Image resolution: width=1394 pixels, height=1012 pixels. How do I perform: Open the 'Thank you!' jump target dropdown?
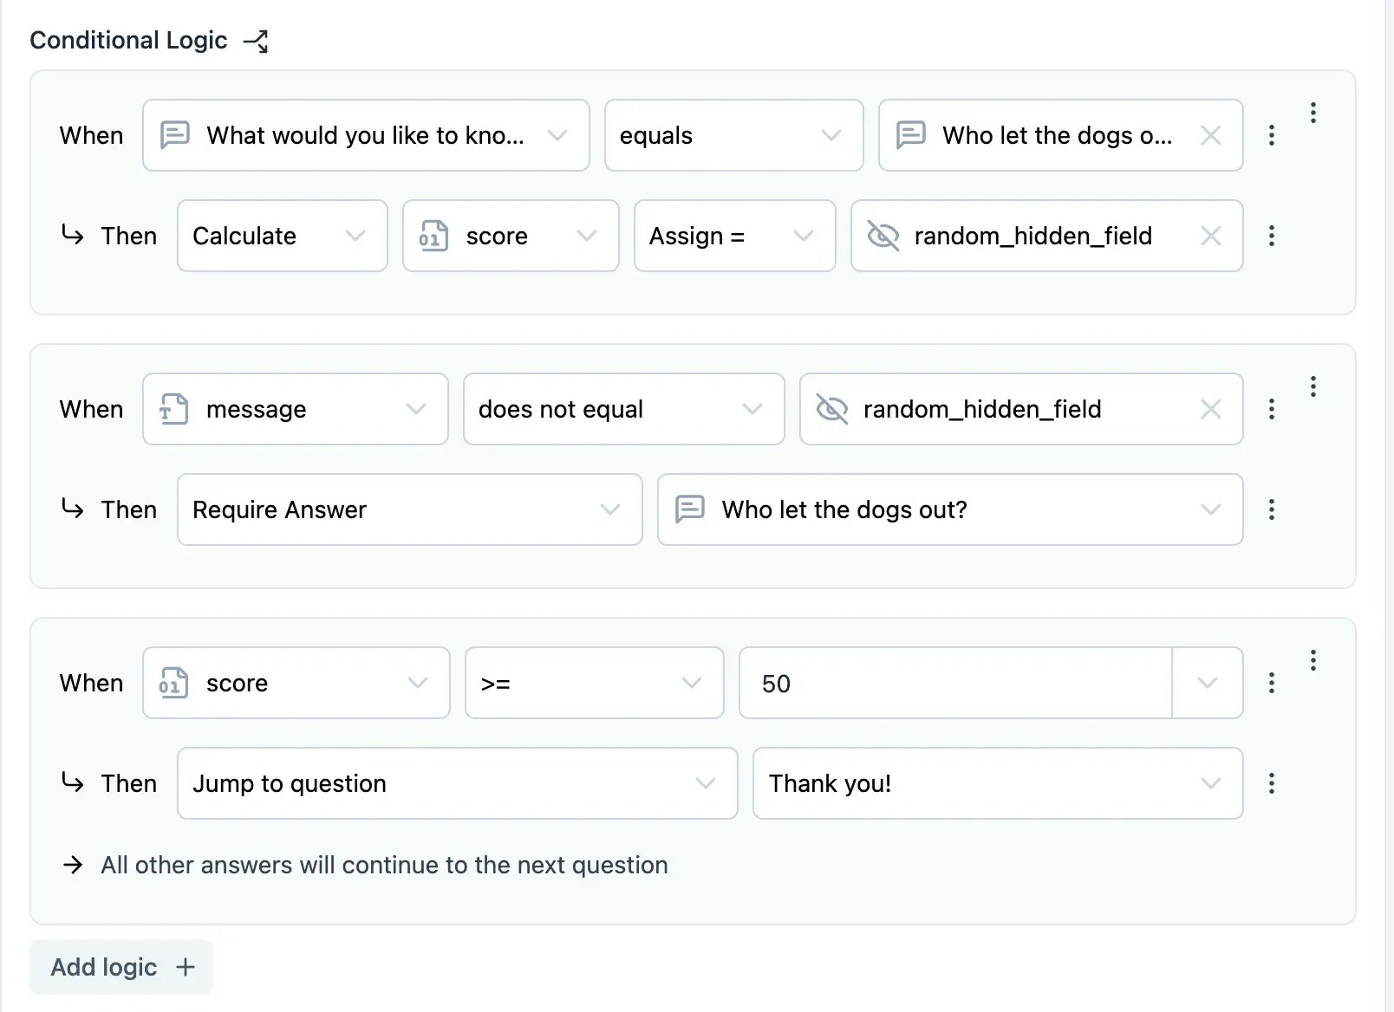tap(997, 783)
